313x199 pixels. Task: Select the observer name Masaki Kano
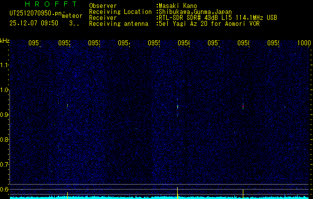(178, 6)
